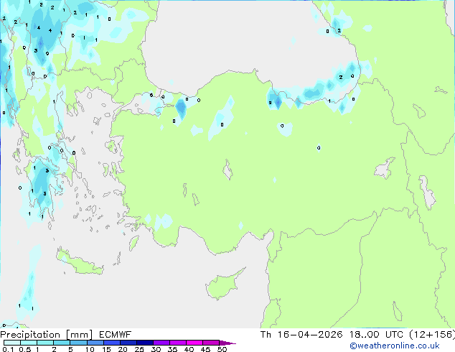Viewport: 455px width, 352px height.
Task: Pick the 15–20 mm legend color box
Action: pyautogui.click(x=111, y=343)
